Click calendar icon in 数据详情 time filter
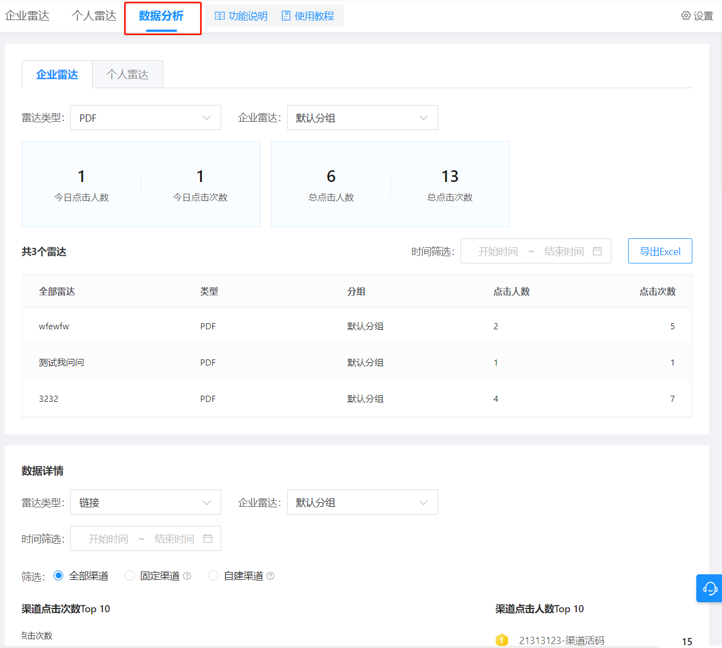 pos(208,539)
